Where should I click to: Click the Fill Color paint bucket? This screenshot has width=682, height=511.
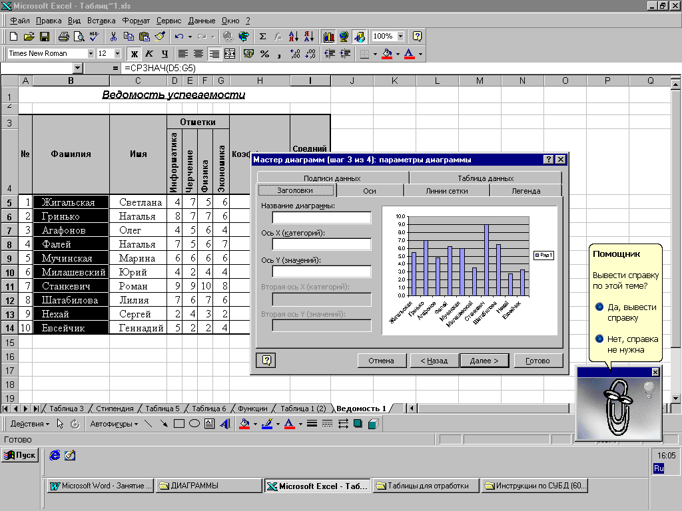(x=387, y=54)
